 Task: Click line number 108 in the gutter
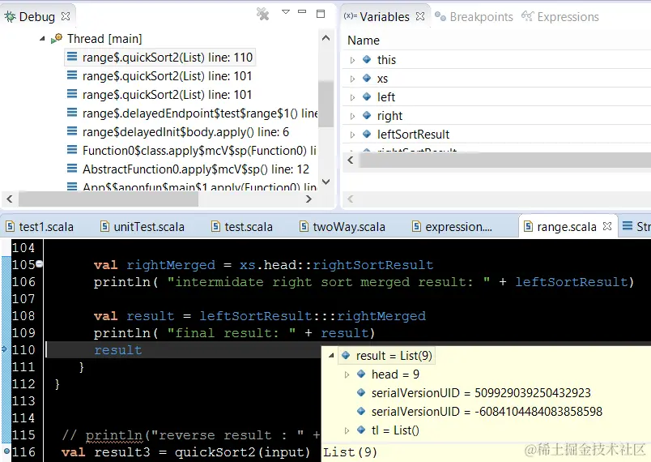point(23,316)
